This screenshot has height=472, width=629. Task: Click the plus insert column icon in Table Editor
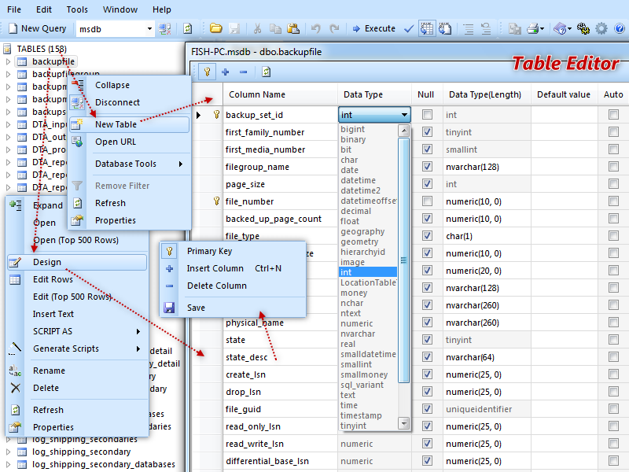pyautogui.click(x=226, y=72)
